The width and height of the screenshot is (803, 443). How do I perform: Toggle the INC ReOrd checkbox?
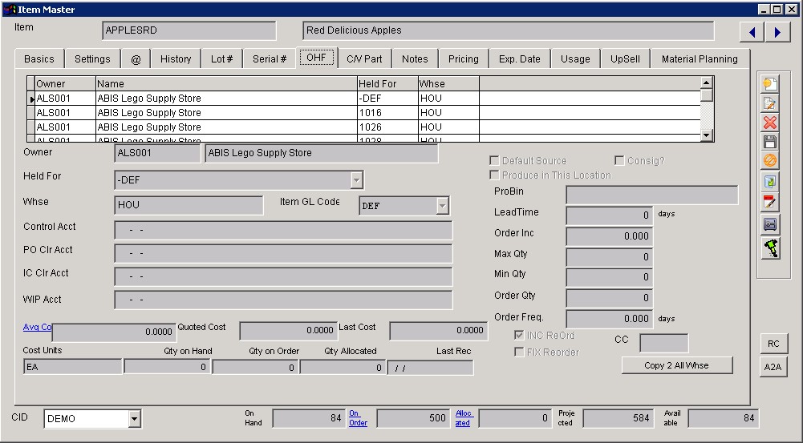coord(519,336)
